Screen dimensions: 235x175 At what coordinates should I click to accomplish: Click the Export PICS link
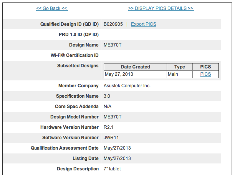click(144, 24)
